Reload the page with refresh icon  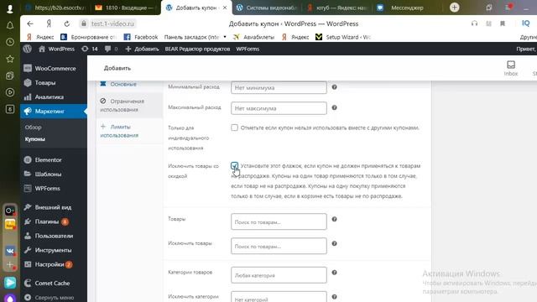67,23
